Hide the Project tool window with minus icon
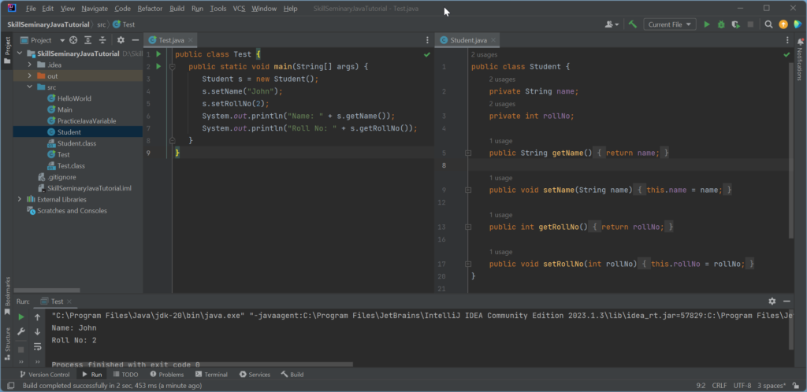 click(x=136, y=40)
